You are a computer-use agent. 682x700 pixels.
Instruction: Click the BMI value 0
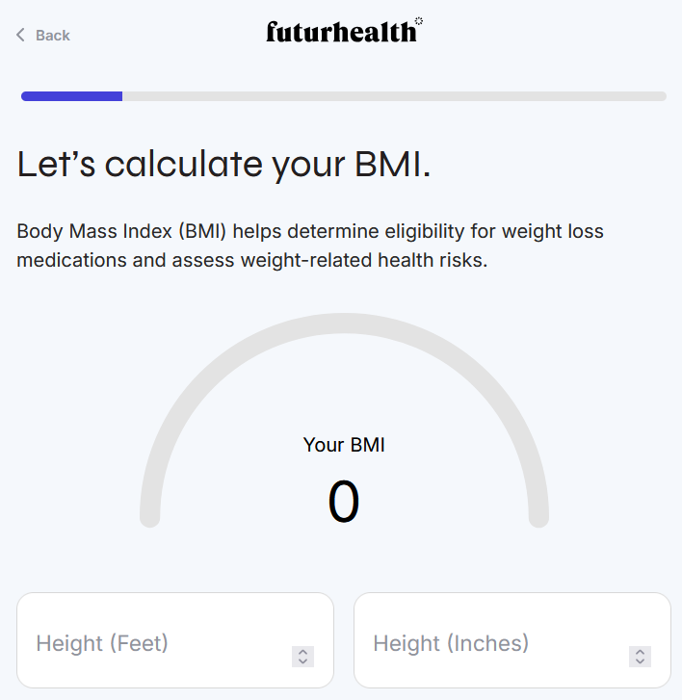[344, 502]
